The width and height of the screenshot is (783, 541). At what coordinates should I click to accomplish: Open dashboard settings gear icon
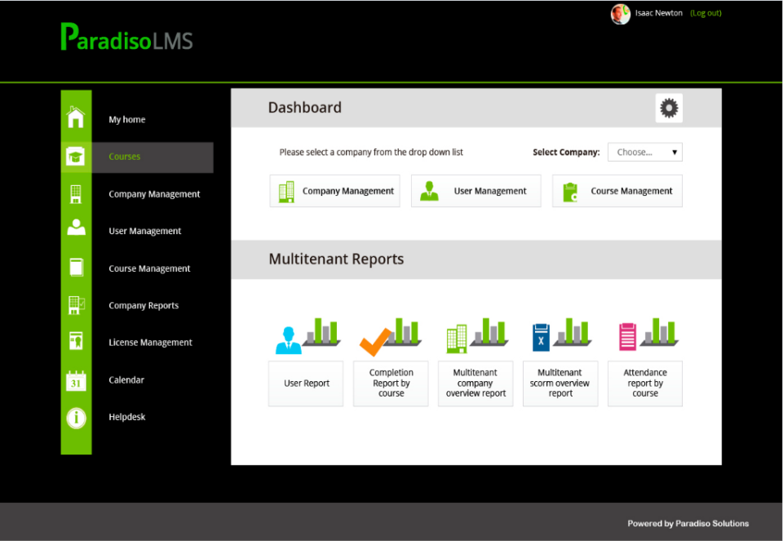[669, 108]
